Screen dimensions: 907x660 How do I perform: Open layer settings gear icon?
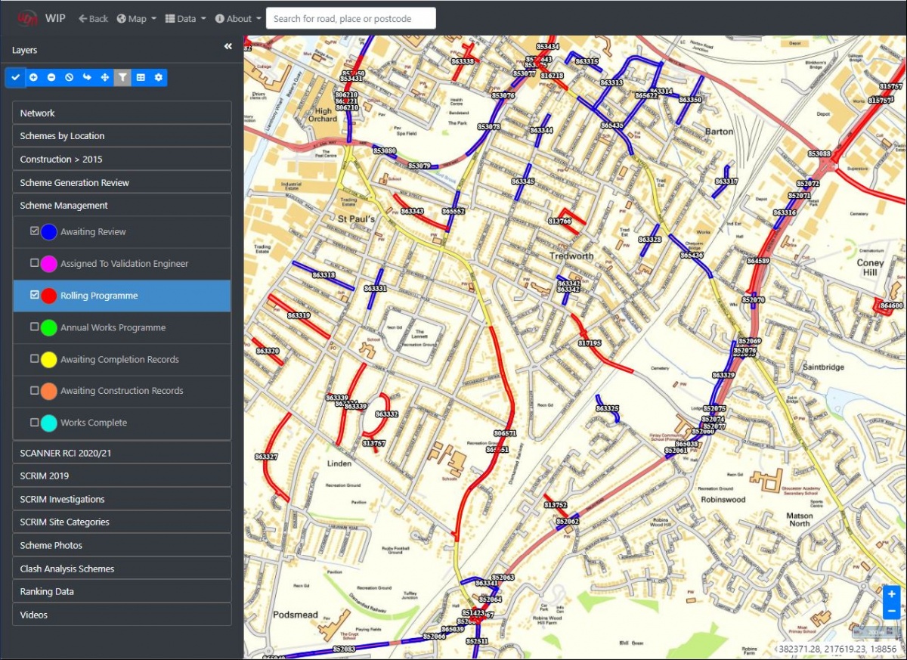[x=158, y=77]
